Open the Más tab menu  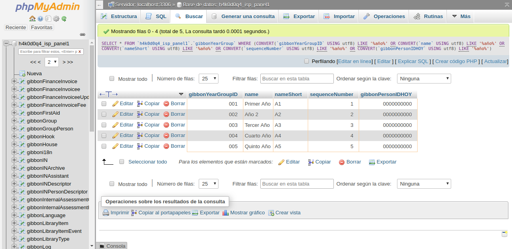[461, 16]
